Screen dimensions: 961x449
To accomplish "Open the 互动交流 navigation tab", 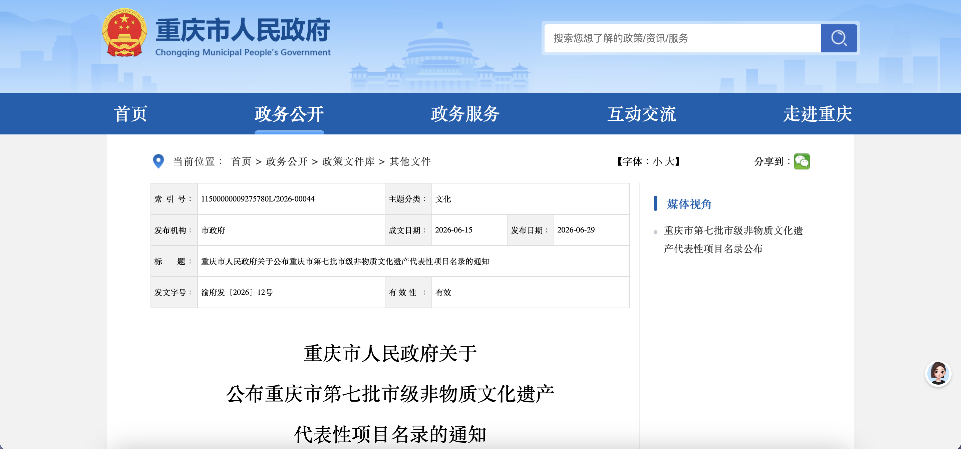I will [x=642, y=114].
